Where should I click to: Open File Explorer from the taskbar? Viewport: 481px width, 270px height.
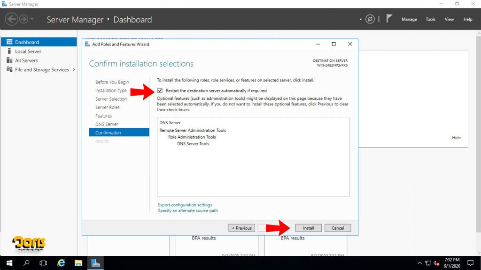point(78,263)
